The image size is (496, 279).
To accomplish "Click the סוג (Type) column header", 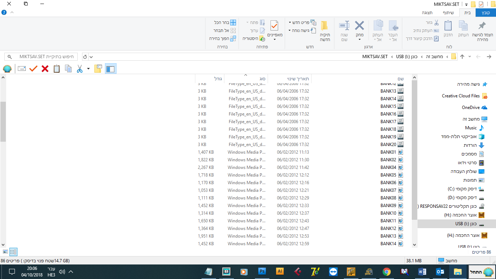I will click(246, 78).
